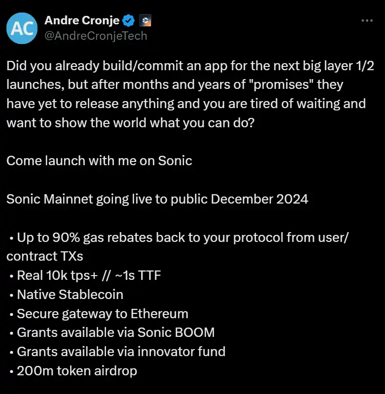The height and width of the screenshot is (394, 385).
Task: Click 'Secure gateway to Ethereum' bullet
Action: (x=99, y=314)
